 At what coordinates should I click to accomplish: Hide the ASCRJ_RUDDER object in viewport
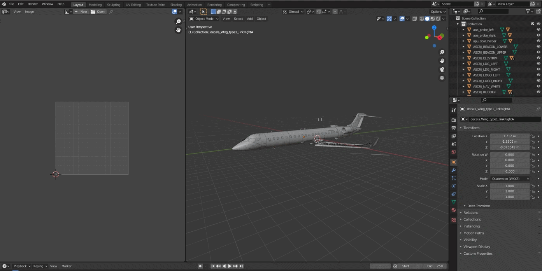(x=538, y=92)
